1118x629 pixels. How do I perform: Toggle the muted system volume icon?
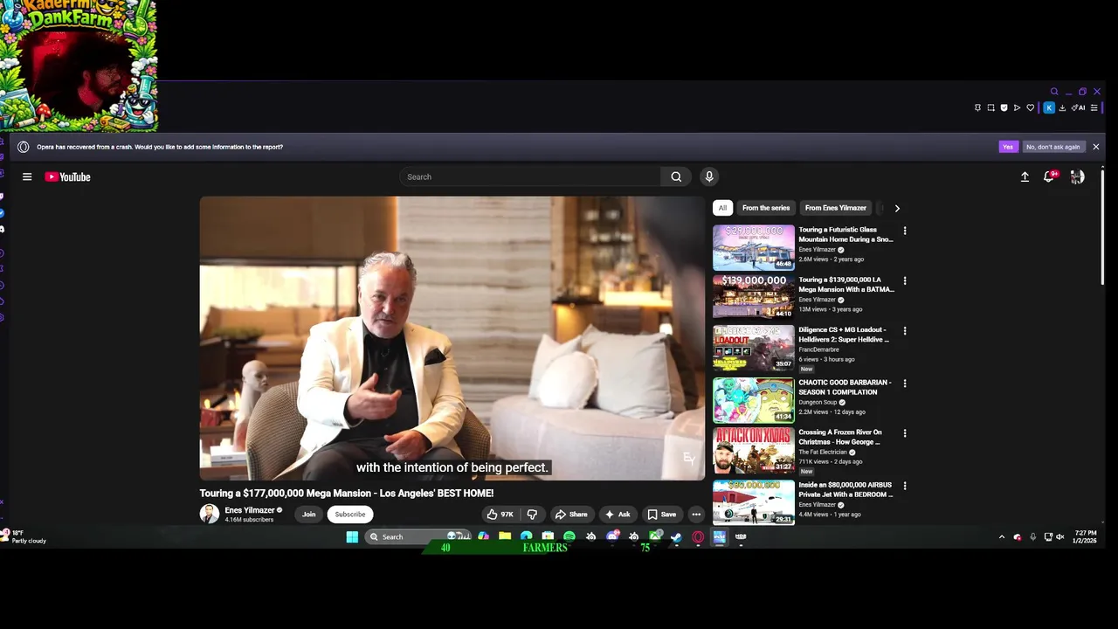[x=1060, y=536]
